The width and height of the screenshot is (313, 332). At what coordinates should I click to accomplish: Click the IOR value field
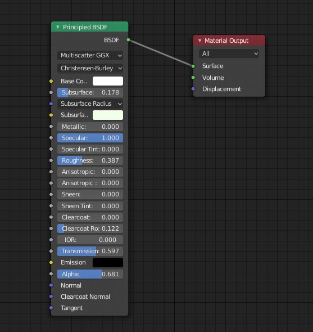click(90, 240)
